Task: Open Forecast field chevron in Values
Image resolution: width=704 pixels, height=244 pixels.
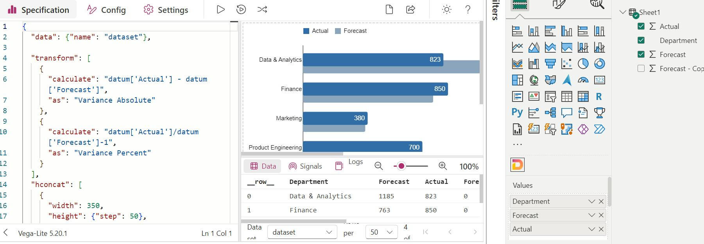Action: click(x=592, y=216)
